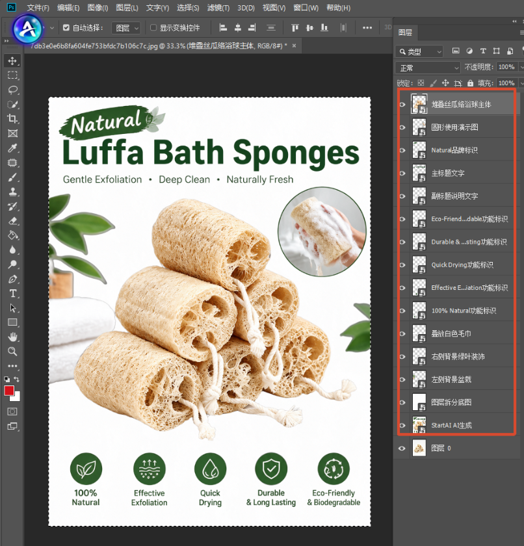524x546 pixels.
Task: Open the 图层(L) menu
Action: click(127, 8)
